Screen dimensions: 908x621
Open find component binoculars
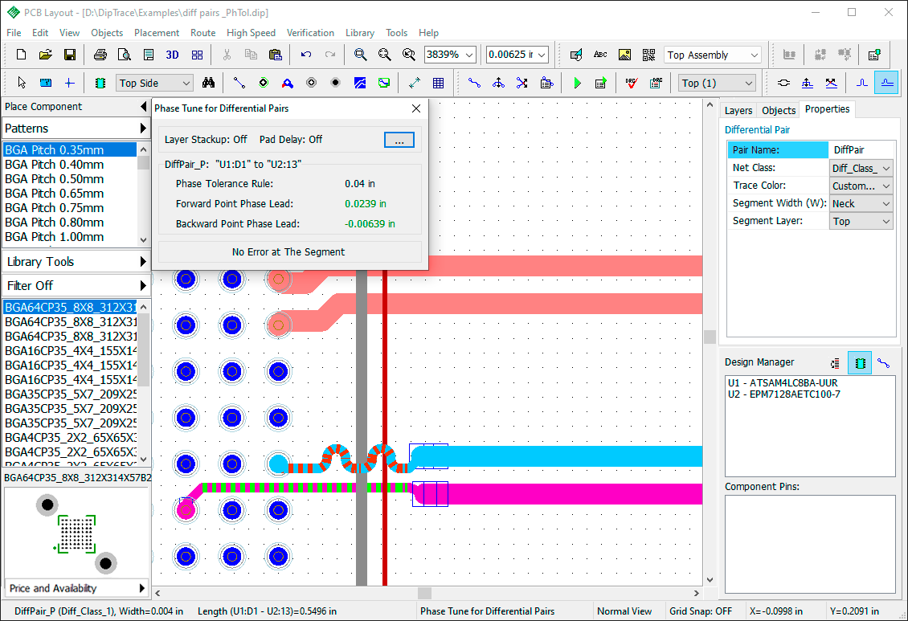click(x=208, y=83)
